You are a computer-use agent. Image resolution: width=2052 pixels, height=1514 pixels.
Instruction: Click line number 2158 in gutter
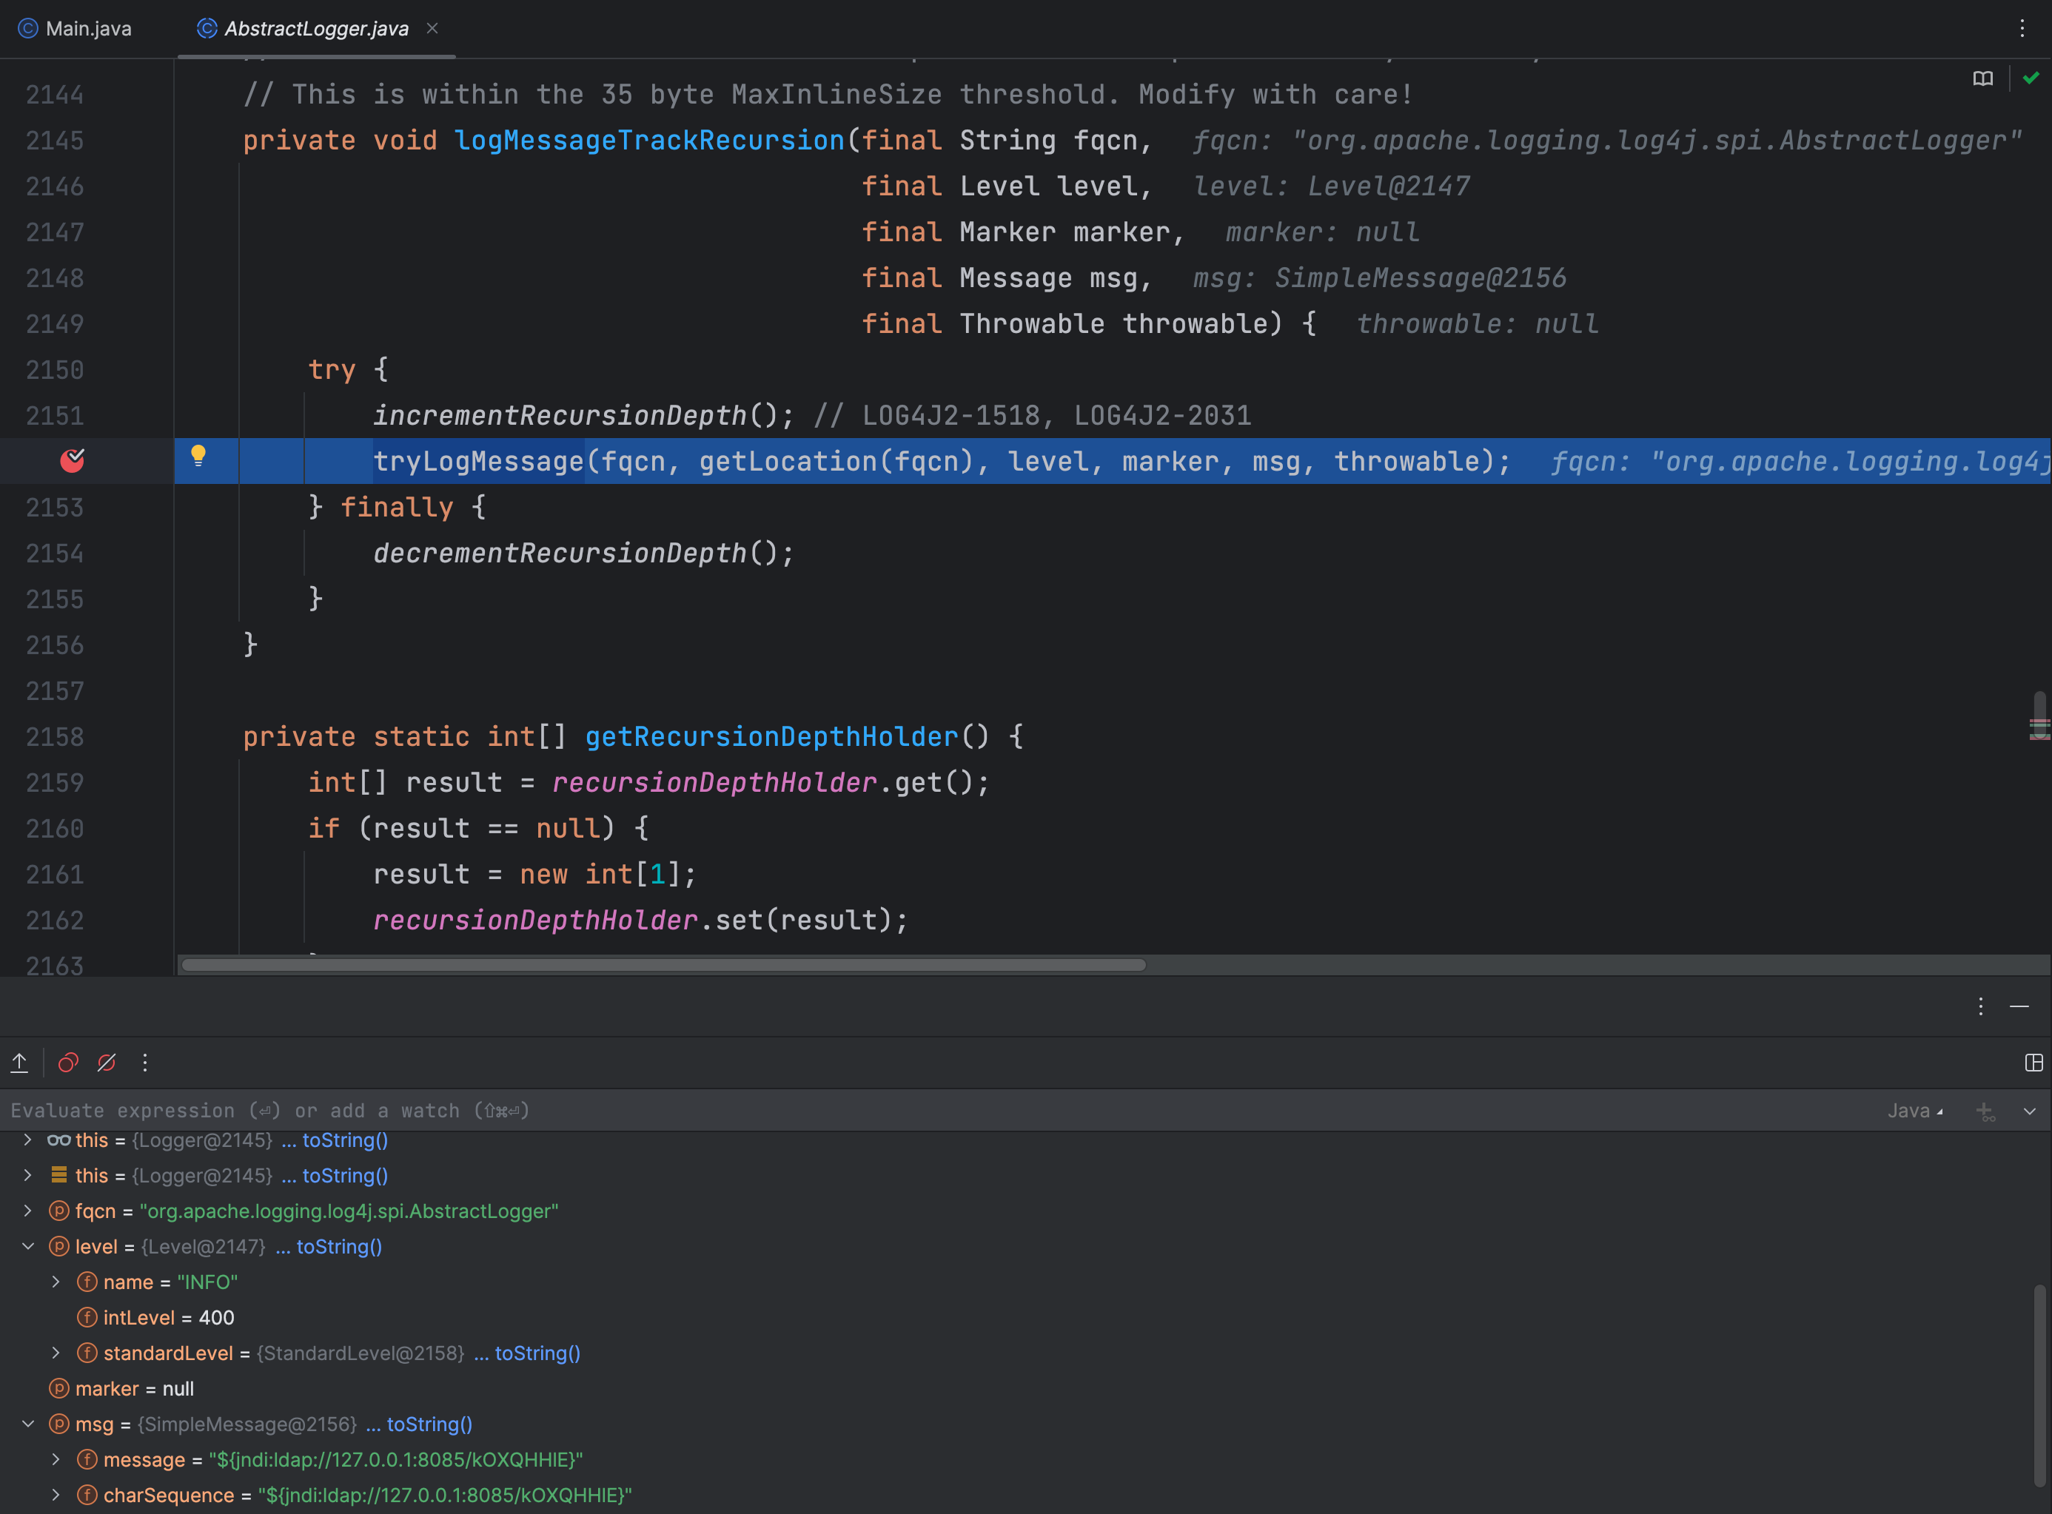click(x=54, y=736)
